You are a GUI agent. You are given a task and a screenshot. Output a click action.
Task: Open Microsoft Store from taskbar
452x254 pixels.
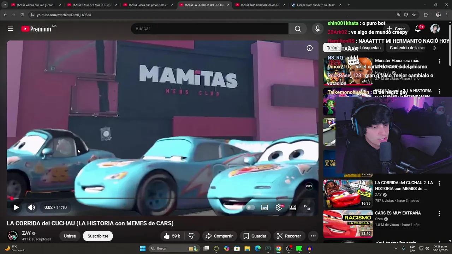click(237, 248)
